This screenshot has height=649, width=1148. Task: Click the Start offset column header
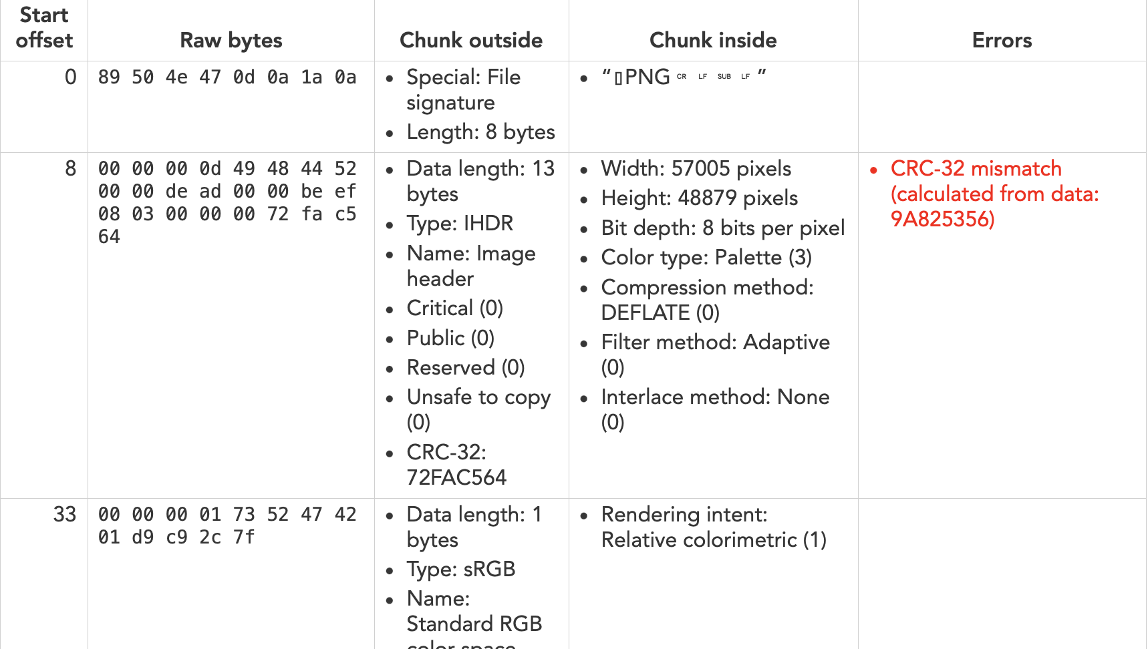44,27
